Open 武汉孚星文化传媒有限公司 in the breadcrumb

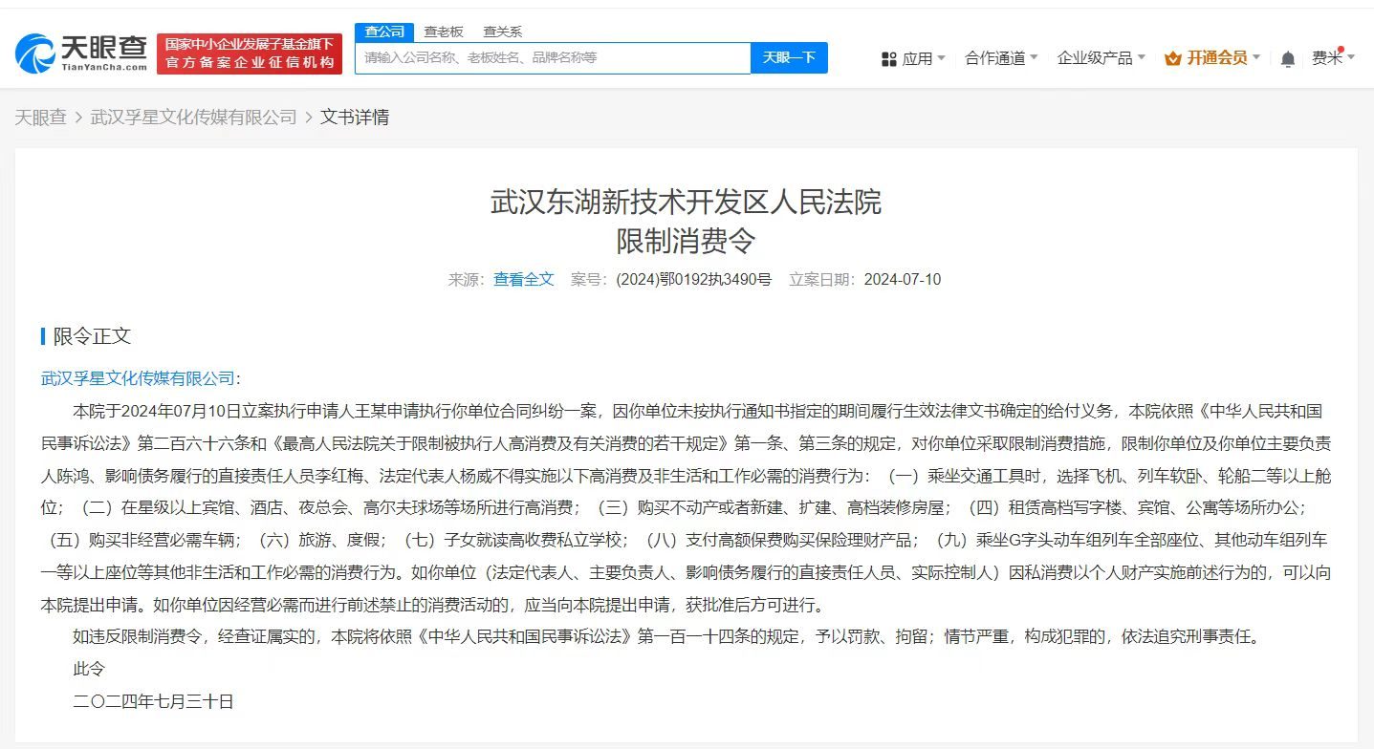point(193,118)
